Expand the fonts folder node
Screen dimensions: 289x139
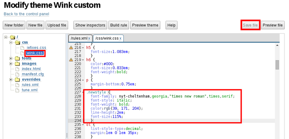tap(11, 59)
